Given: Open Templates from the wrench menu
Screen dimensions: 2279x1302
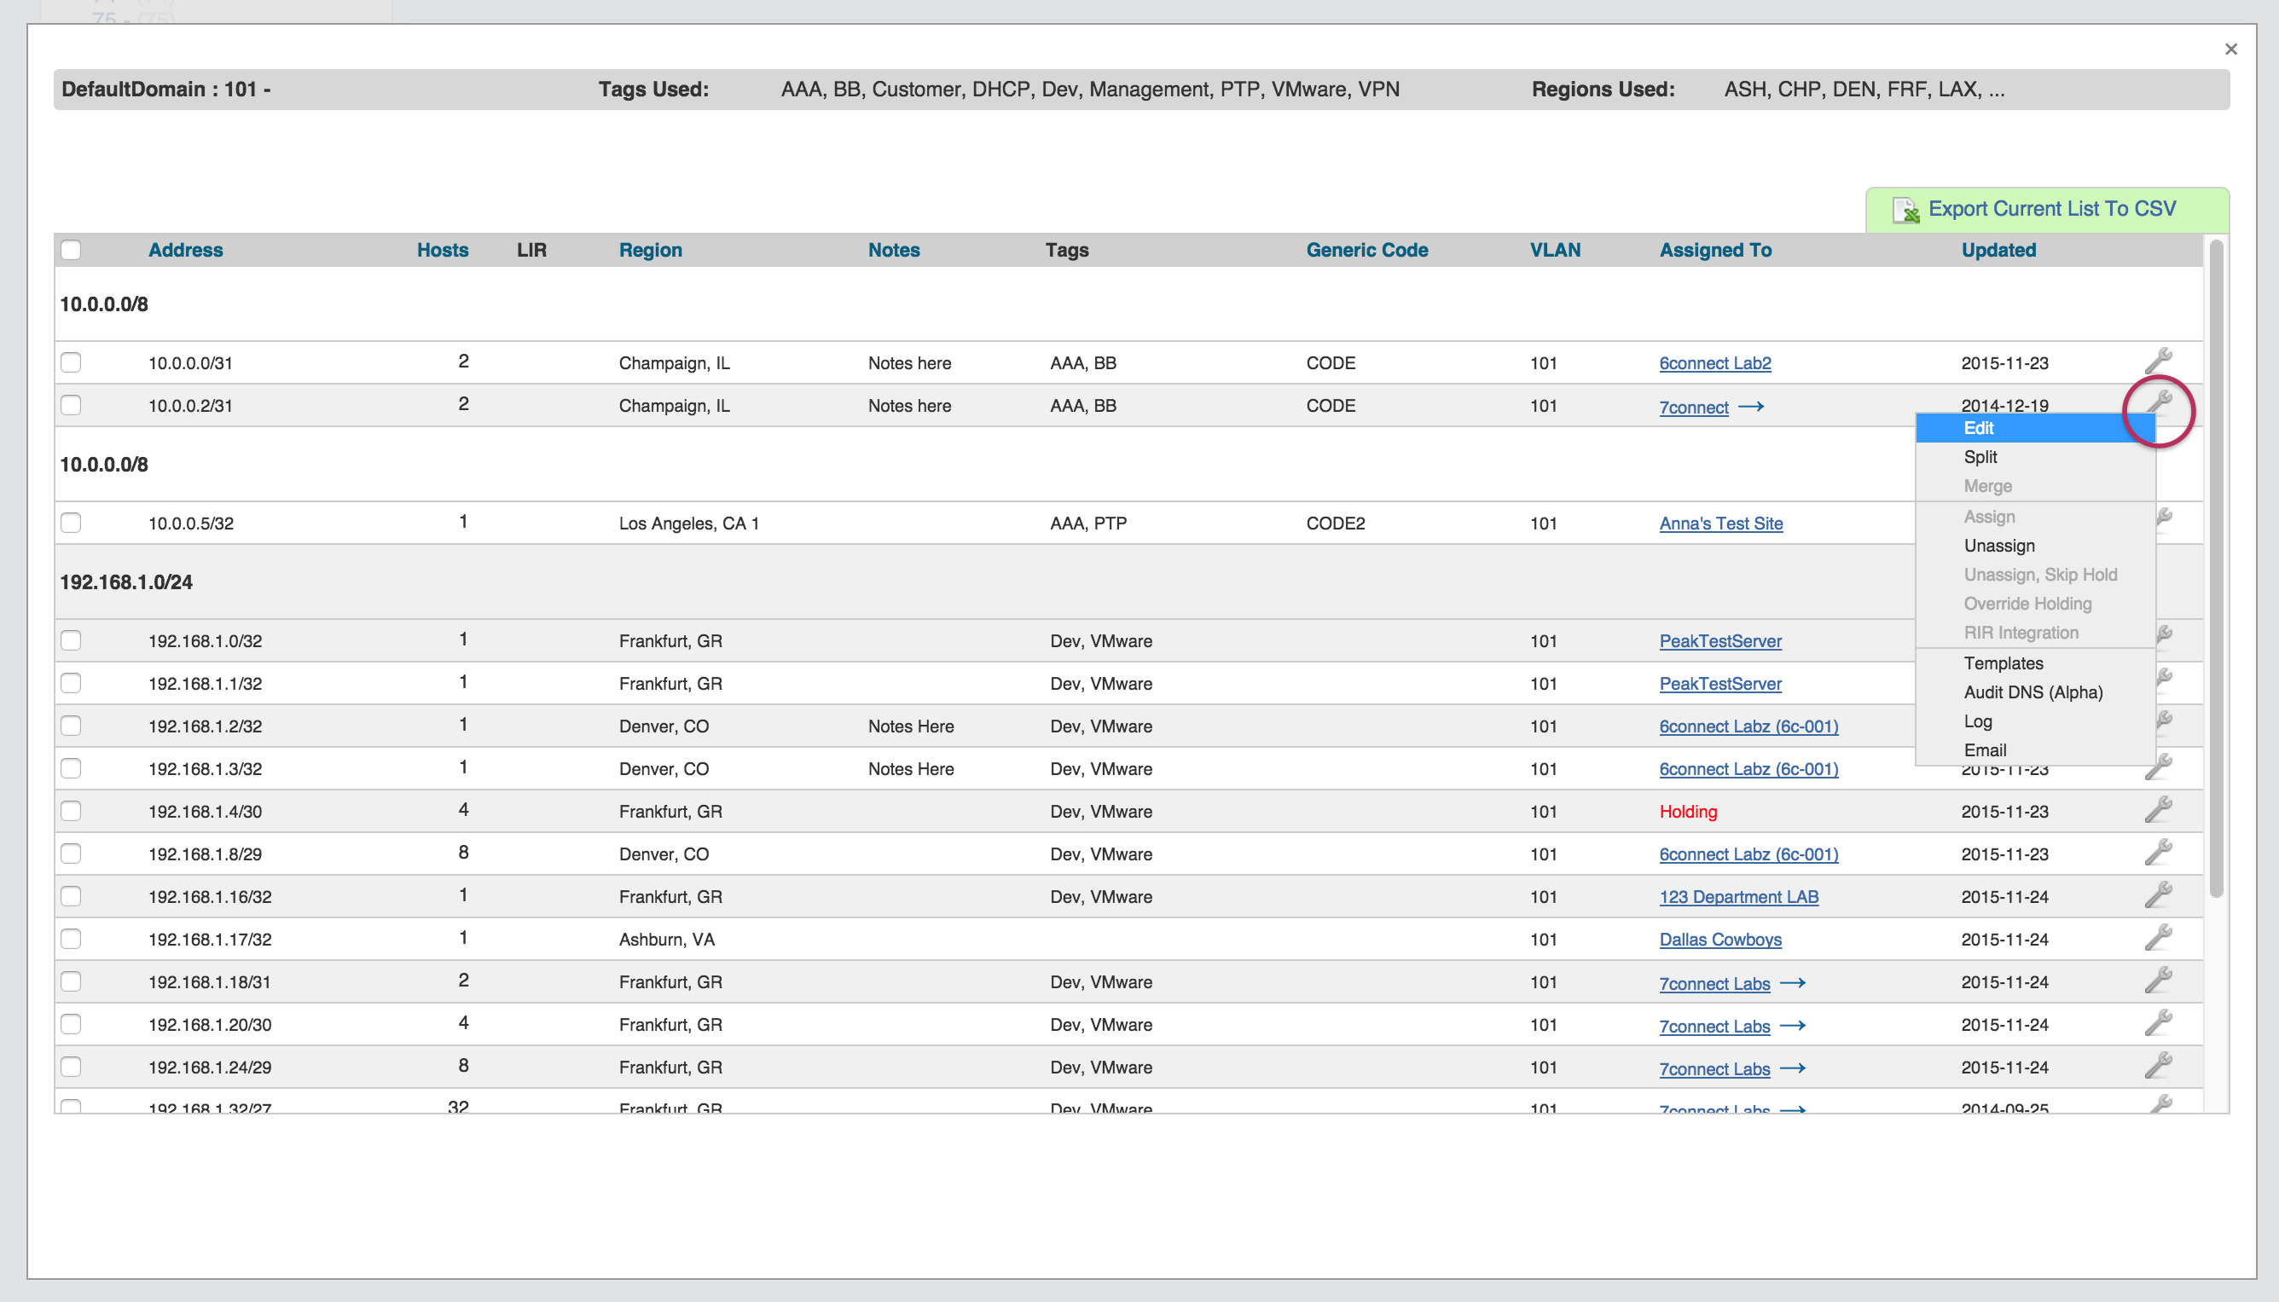Looking at the screenshot, I should tap(2004, 663).
